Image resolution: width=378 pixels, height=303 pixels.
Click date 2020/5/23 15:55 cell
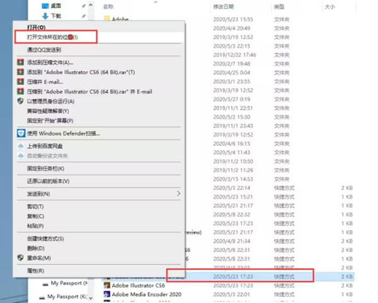point(233,20)
